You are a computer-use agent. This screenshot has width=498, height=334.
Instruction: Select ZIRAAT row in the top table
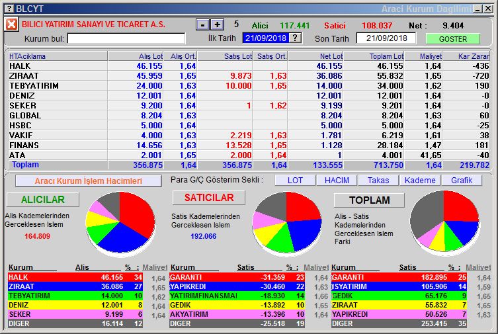point(249,76)
